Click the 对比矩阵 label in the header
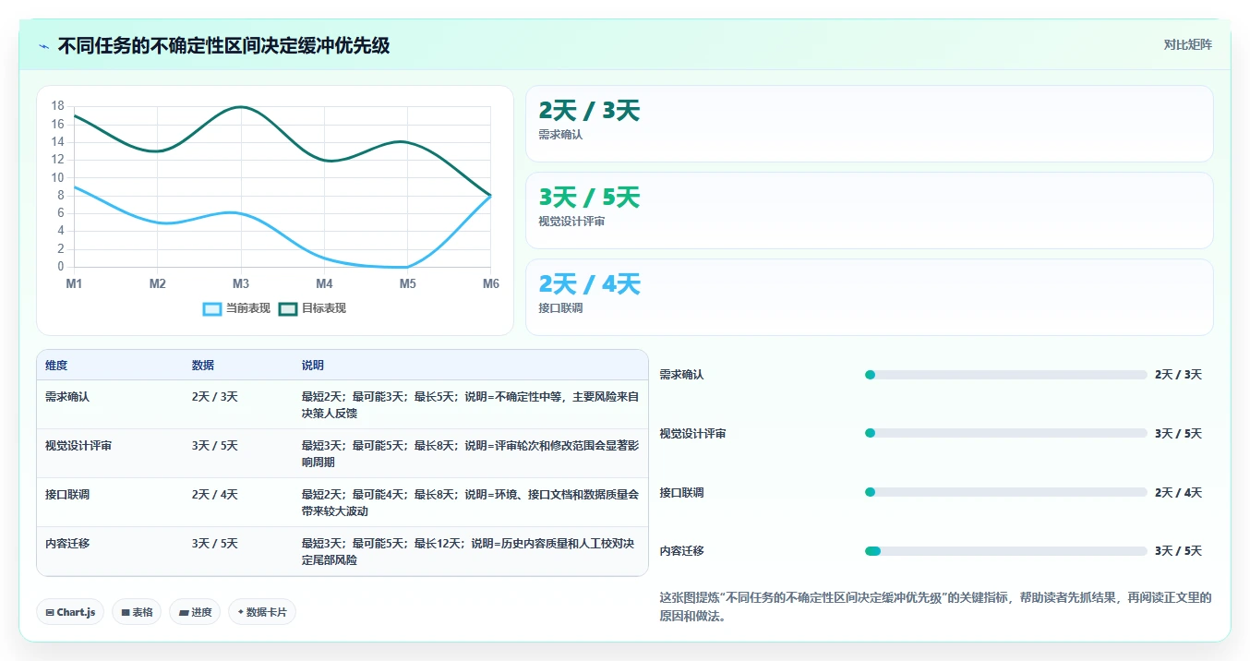 click(x=1188, y=44)
